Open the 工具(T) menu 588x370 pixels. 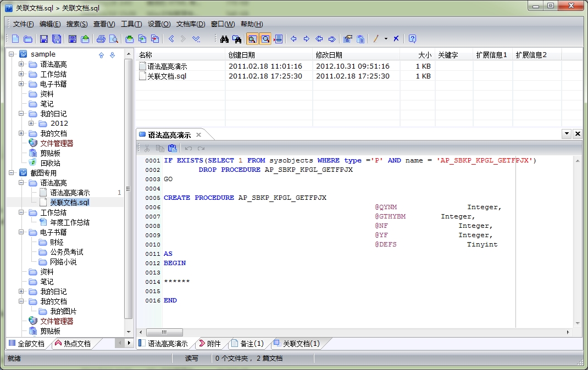click(x=131, y=24)
